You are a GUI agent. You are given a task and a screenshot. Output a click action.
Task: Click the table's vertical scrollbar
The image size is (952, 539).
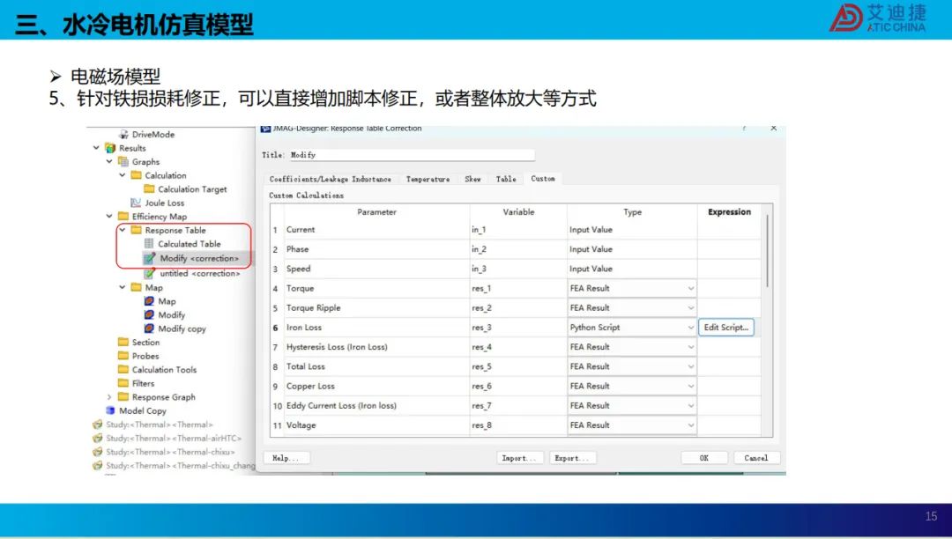click(768, 251)
